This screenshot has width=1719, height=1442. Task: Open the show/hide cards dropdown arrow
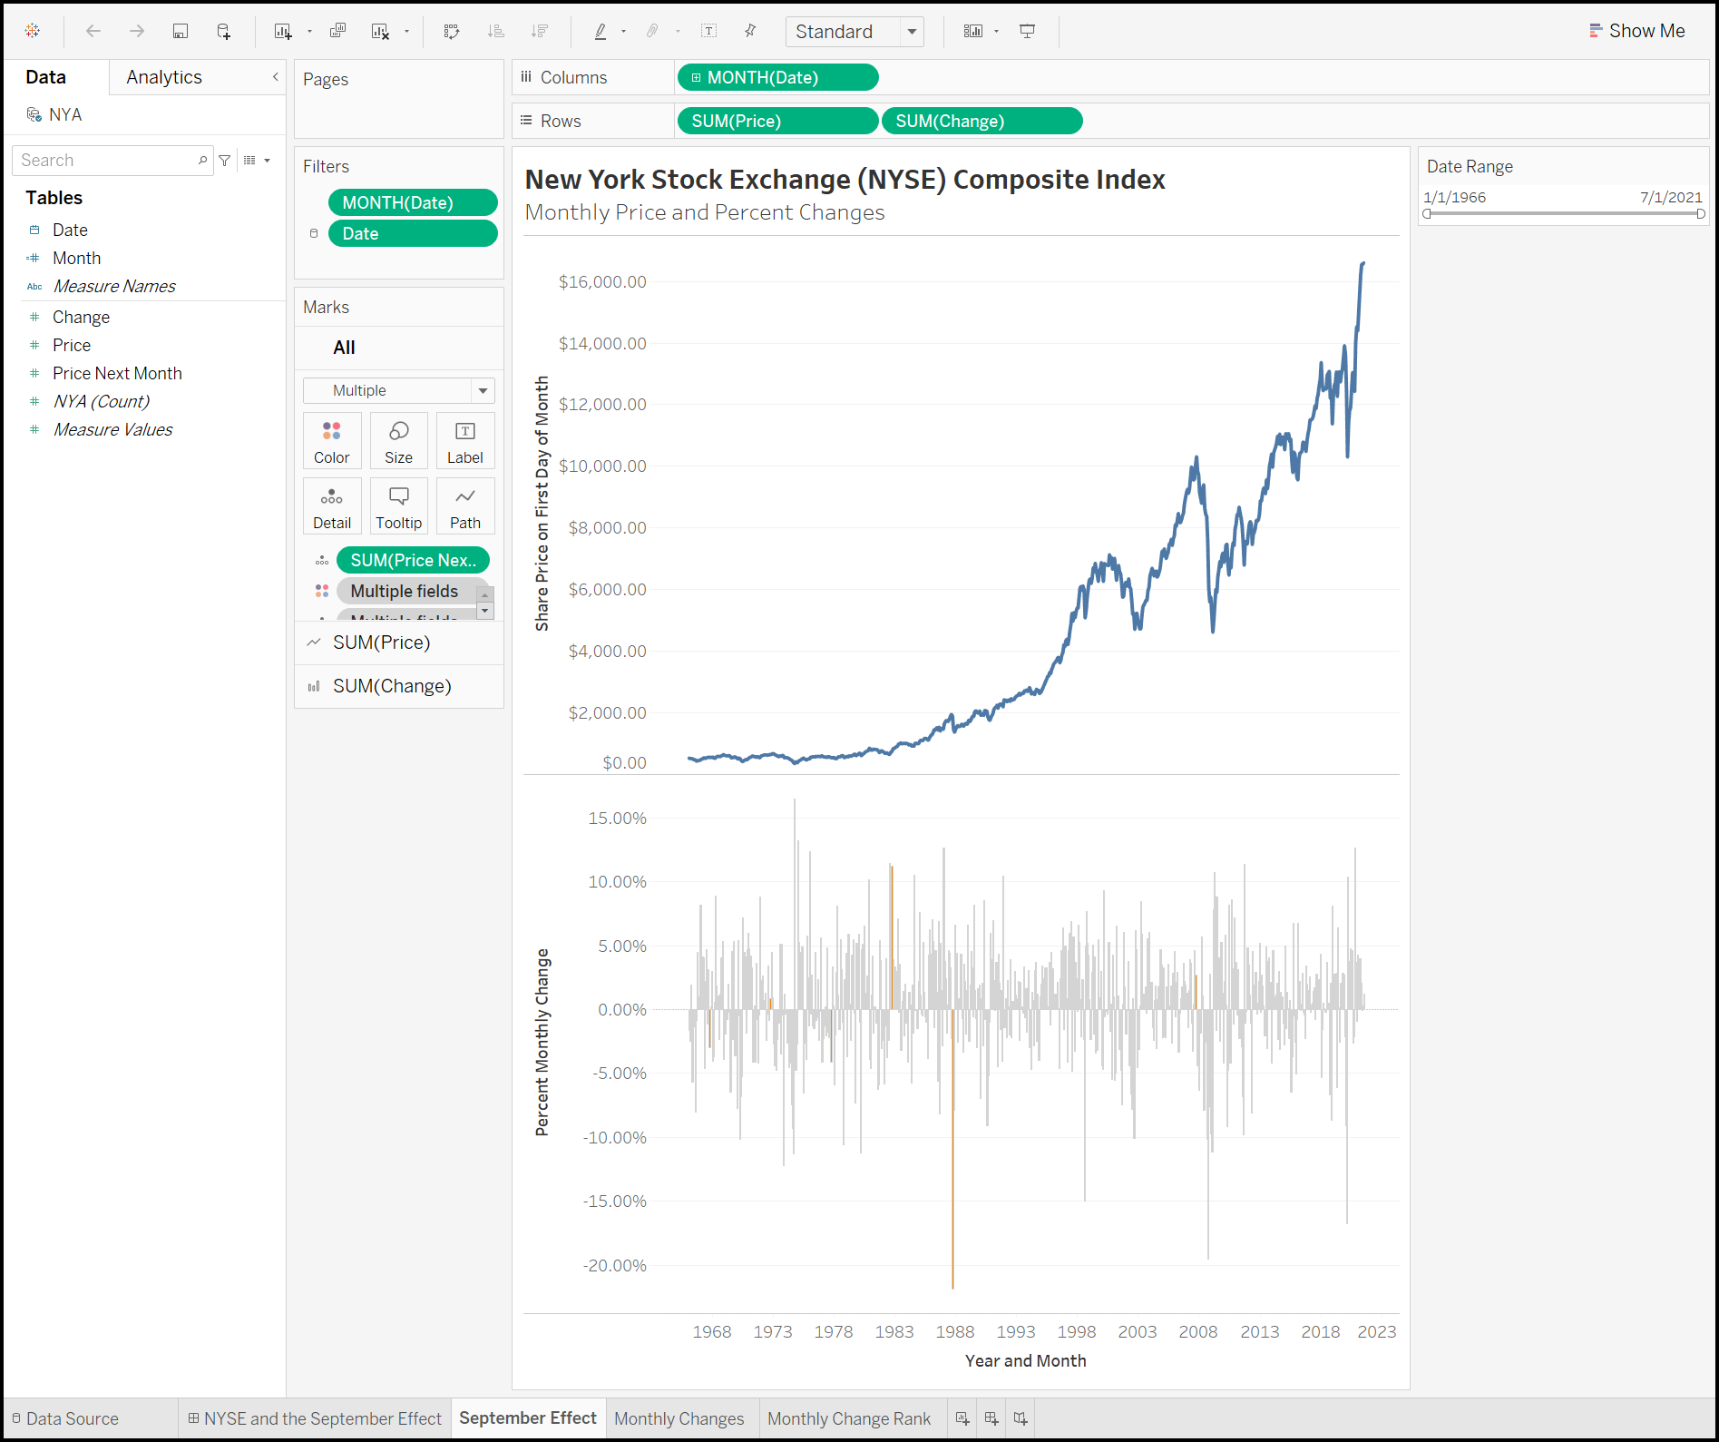(996, 31)
